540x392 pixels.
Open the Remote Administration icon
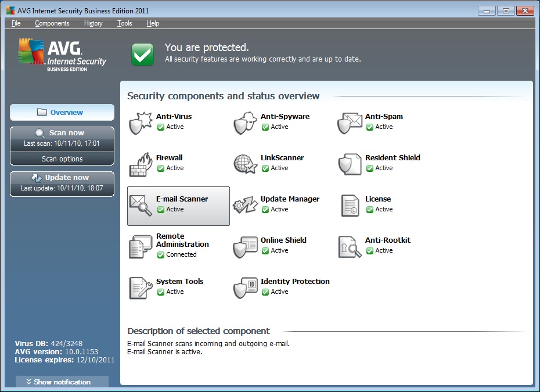141,247
